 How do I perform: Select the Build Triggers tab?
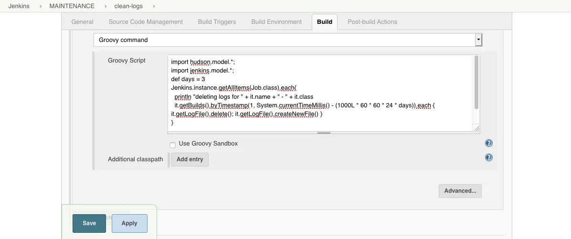(x=217, y=22)
